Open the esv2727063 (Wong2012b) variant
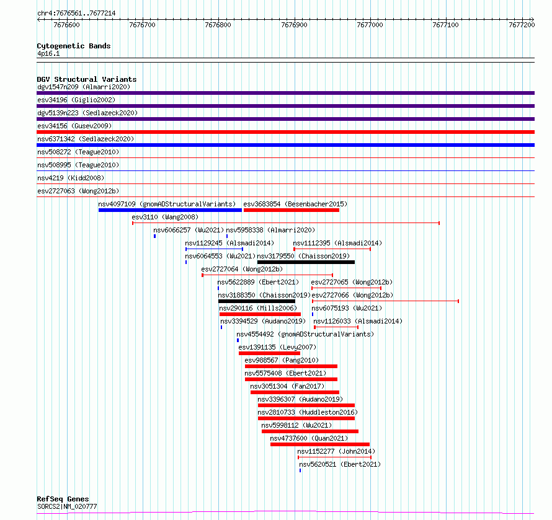 click(x=78, y=191)
